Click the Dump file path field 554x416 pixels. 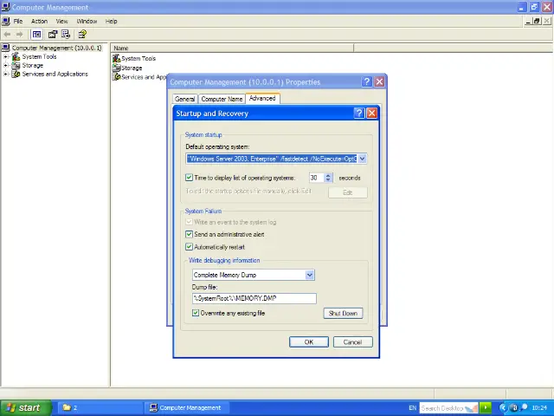tap(254, 298)
